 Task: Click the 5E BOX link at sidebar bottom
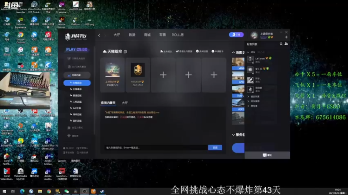click(68, 148)
